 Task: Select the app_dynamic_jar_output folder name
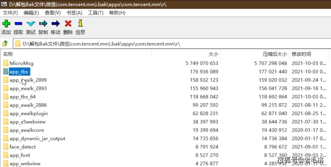pos(37,138)
